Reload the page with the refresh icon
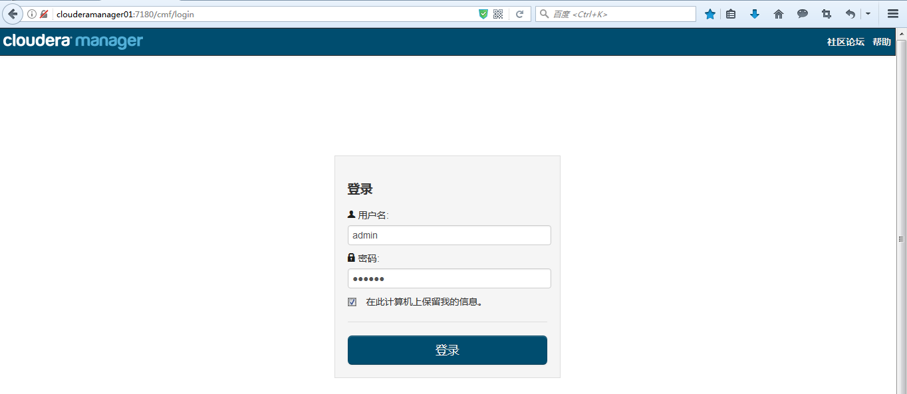907x394 pixels. coord(520,14)
